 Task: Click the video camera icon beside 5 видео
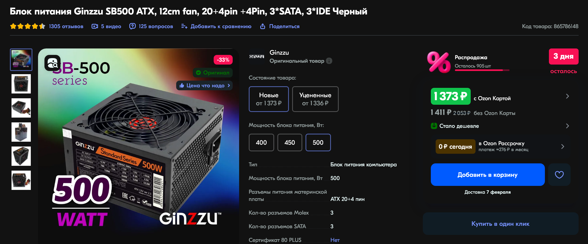(95, 26)
